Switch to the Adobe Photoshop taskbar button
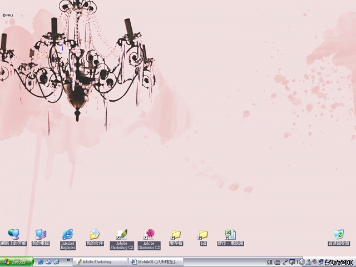Viewport: 356px width, 267px height. [100, 262]
